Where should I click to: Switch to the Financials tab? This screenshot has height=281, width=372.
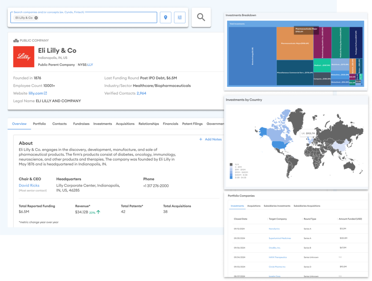click(x=170, y=124)
